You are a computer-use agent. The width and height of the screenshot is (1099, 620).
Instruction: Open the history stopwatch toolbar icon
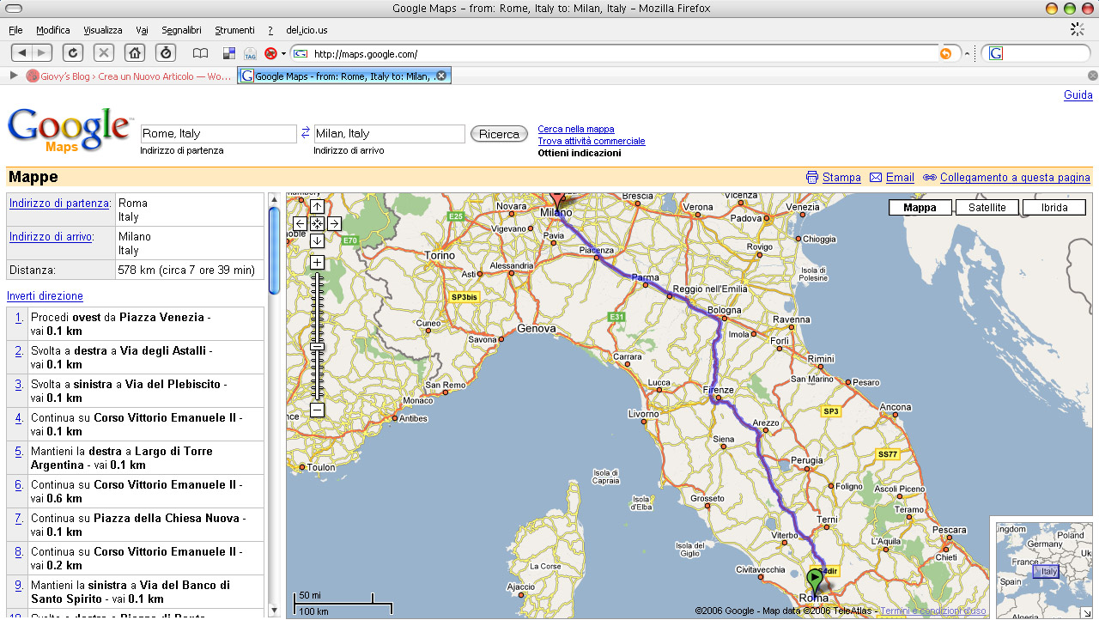[166, 53]
